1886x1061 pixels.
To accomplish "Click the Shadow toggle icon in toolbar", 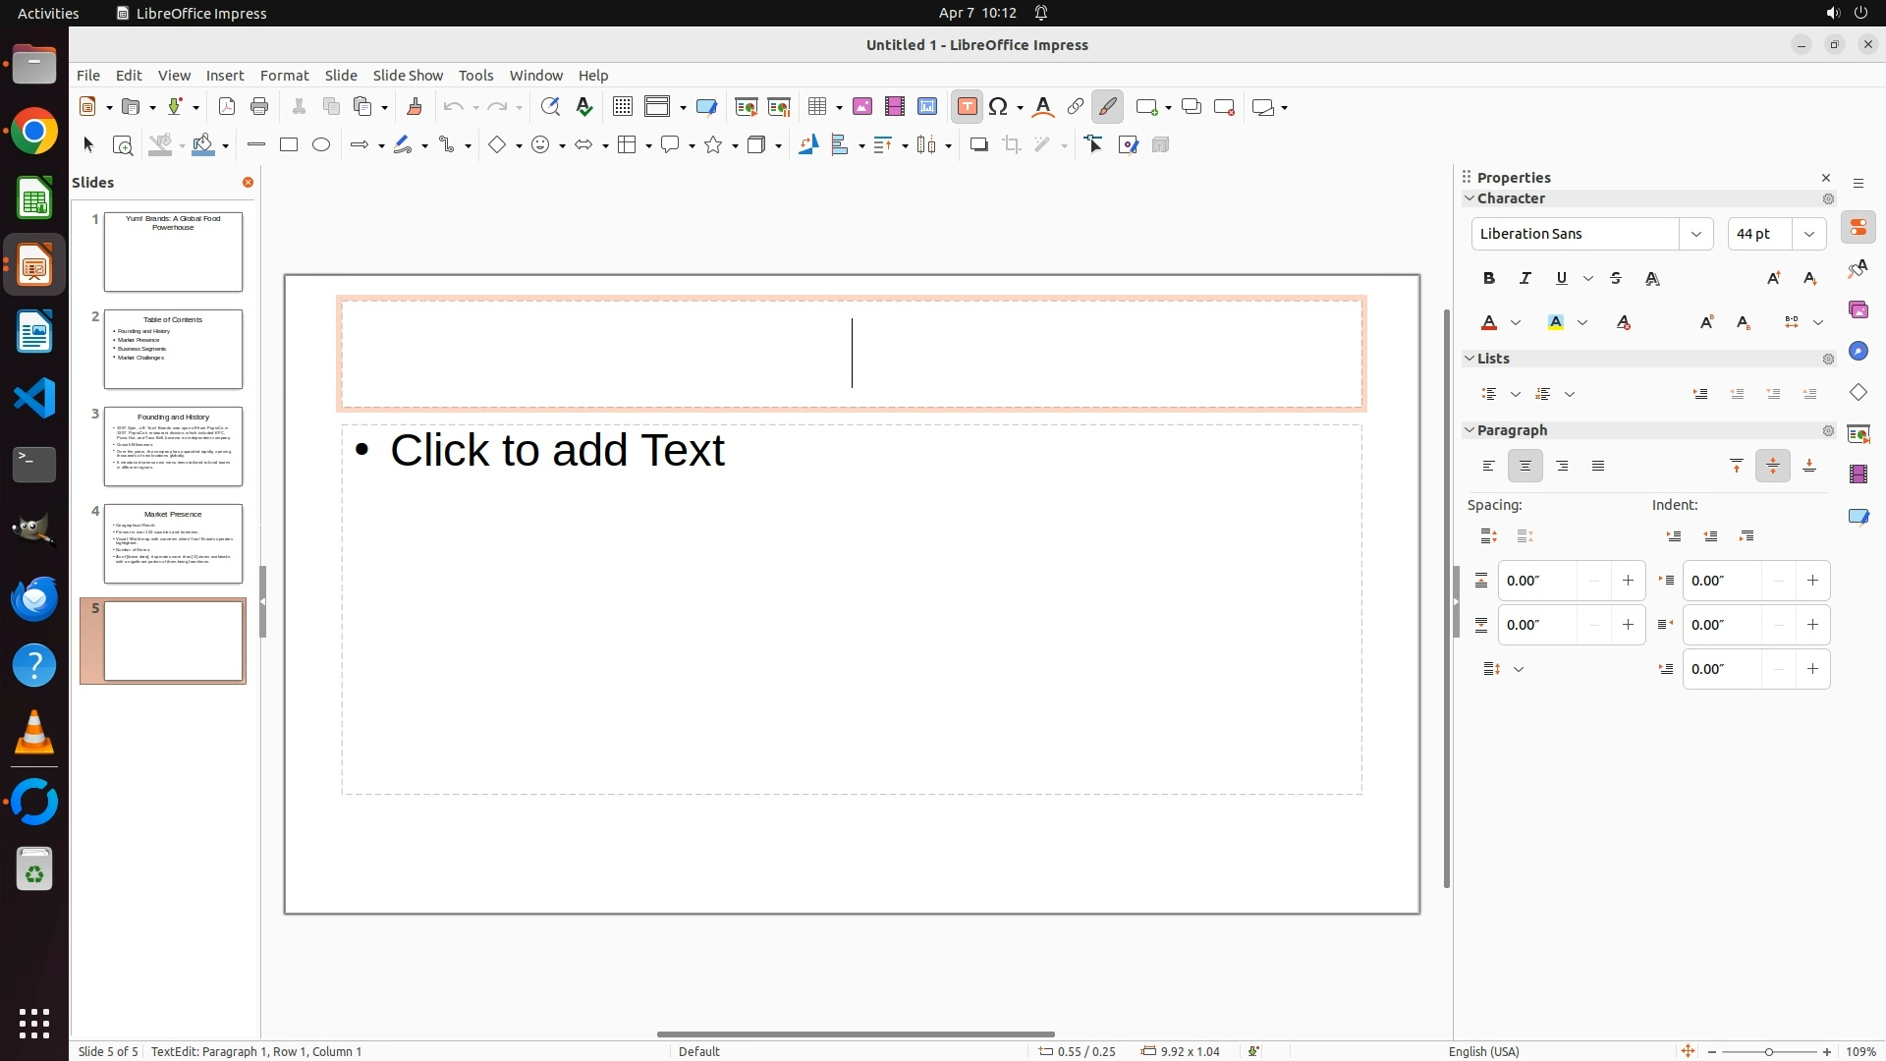I will click(978, 145).
